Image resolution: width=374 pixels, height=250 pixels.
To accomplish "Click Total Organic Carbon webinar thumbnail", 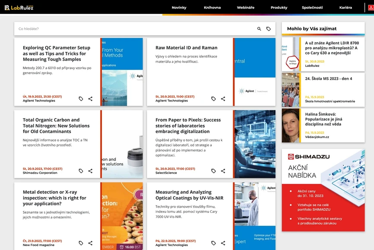I will point(122,144).
